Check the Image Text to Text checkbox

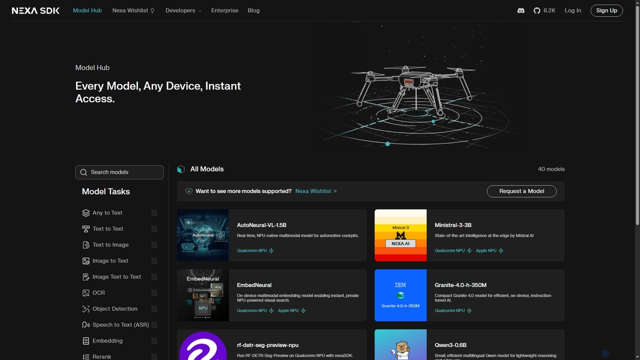[154, 277]
